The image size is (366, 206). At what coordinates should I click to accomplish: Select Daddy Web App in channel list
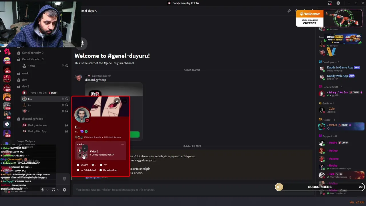coord(45,131)
